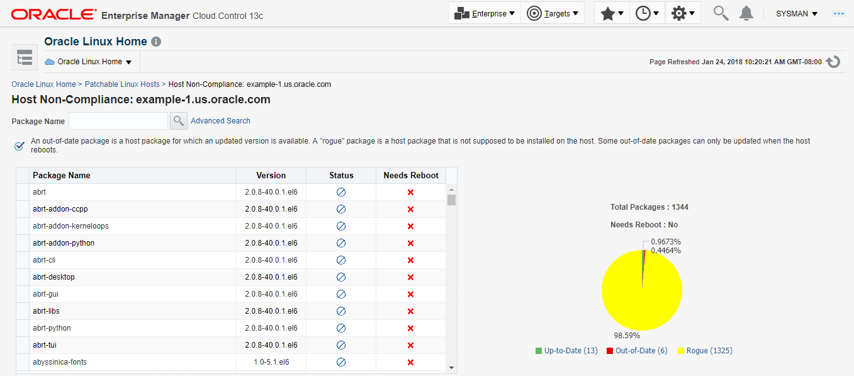Click the information checkmark icon by the description
The image size is (854, 376).
click(x=20, y=146)
